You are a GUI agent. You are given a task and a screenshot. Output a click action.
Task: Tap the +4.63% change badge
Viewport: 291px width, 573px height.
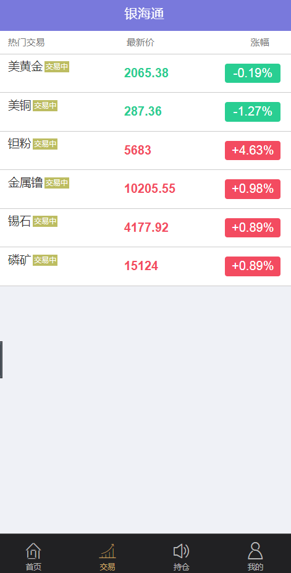tap(253, 150)
